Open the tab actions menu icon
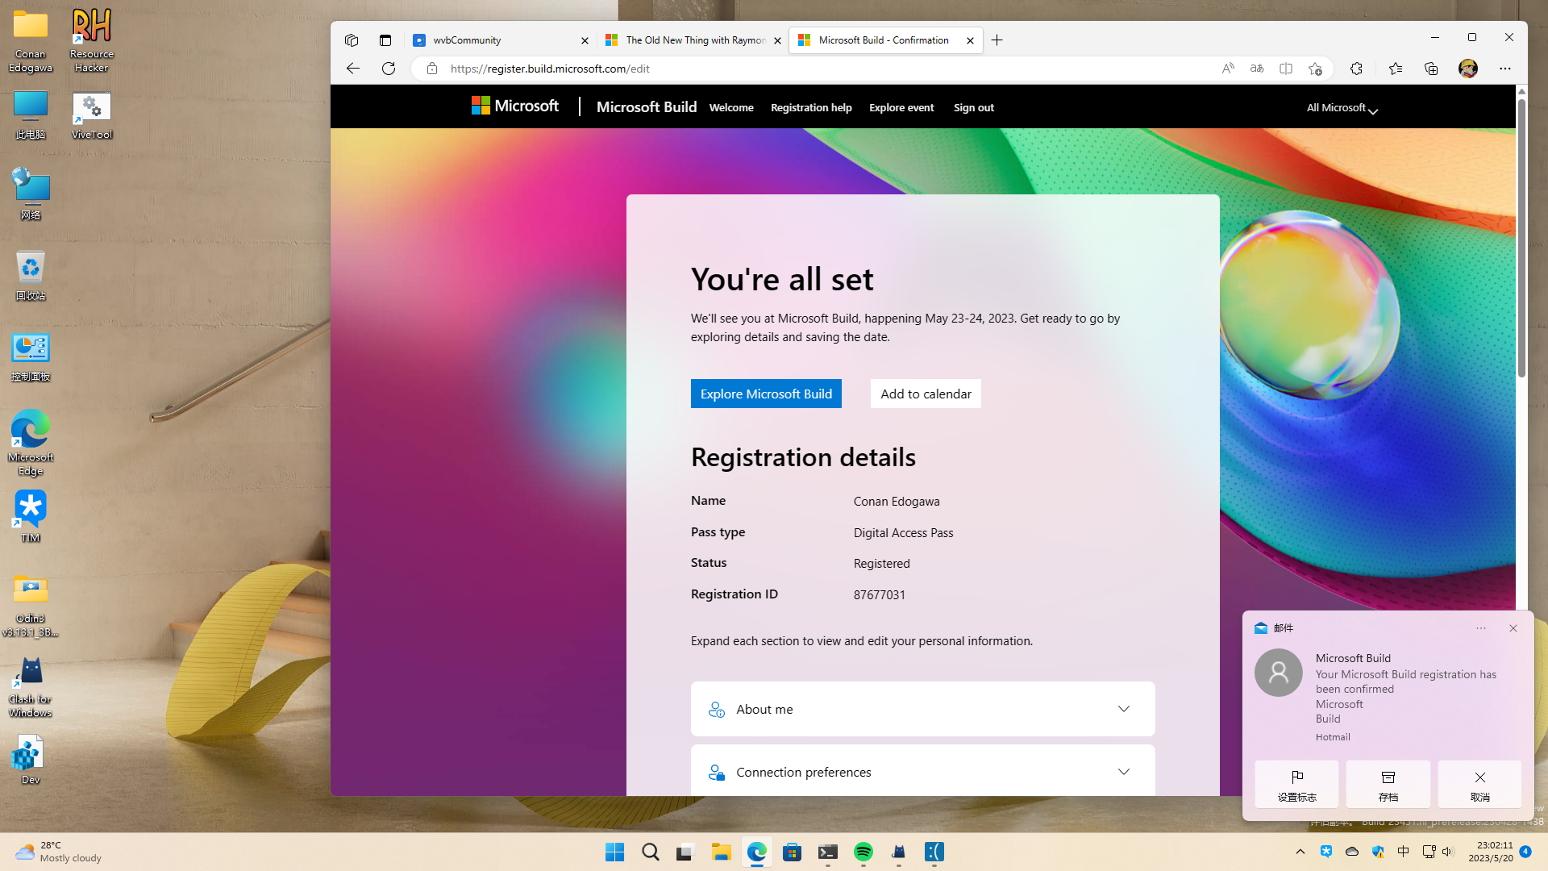Viewport: 1548px width, 871px height. pos(385,40)
